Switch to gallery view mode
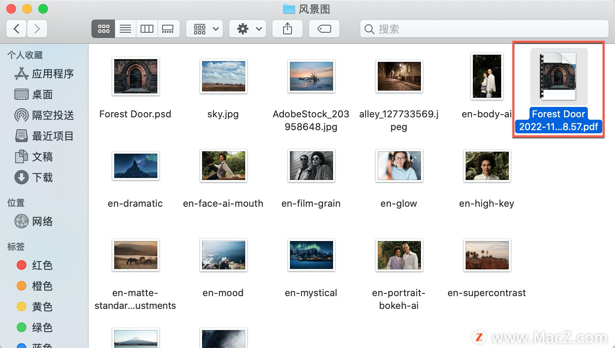The image size is (615, 348). point(168,29)
